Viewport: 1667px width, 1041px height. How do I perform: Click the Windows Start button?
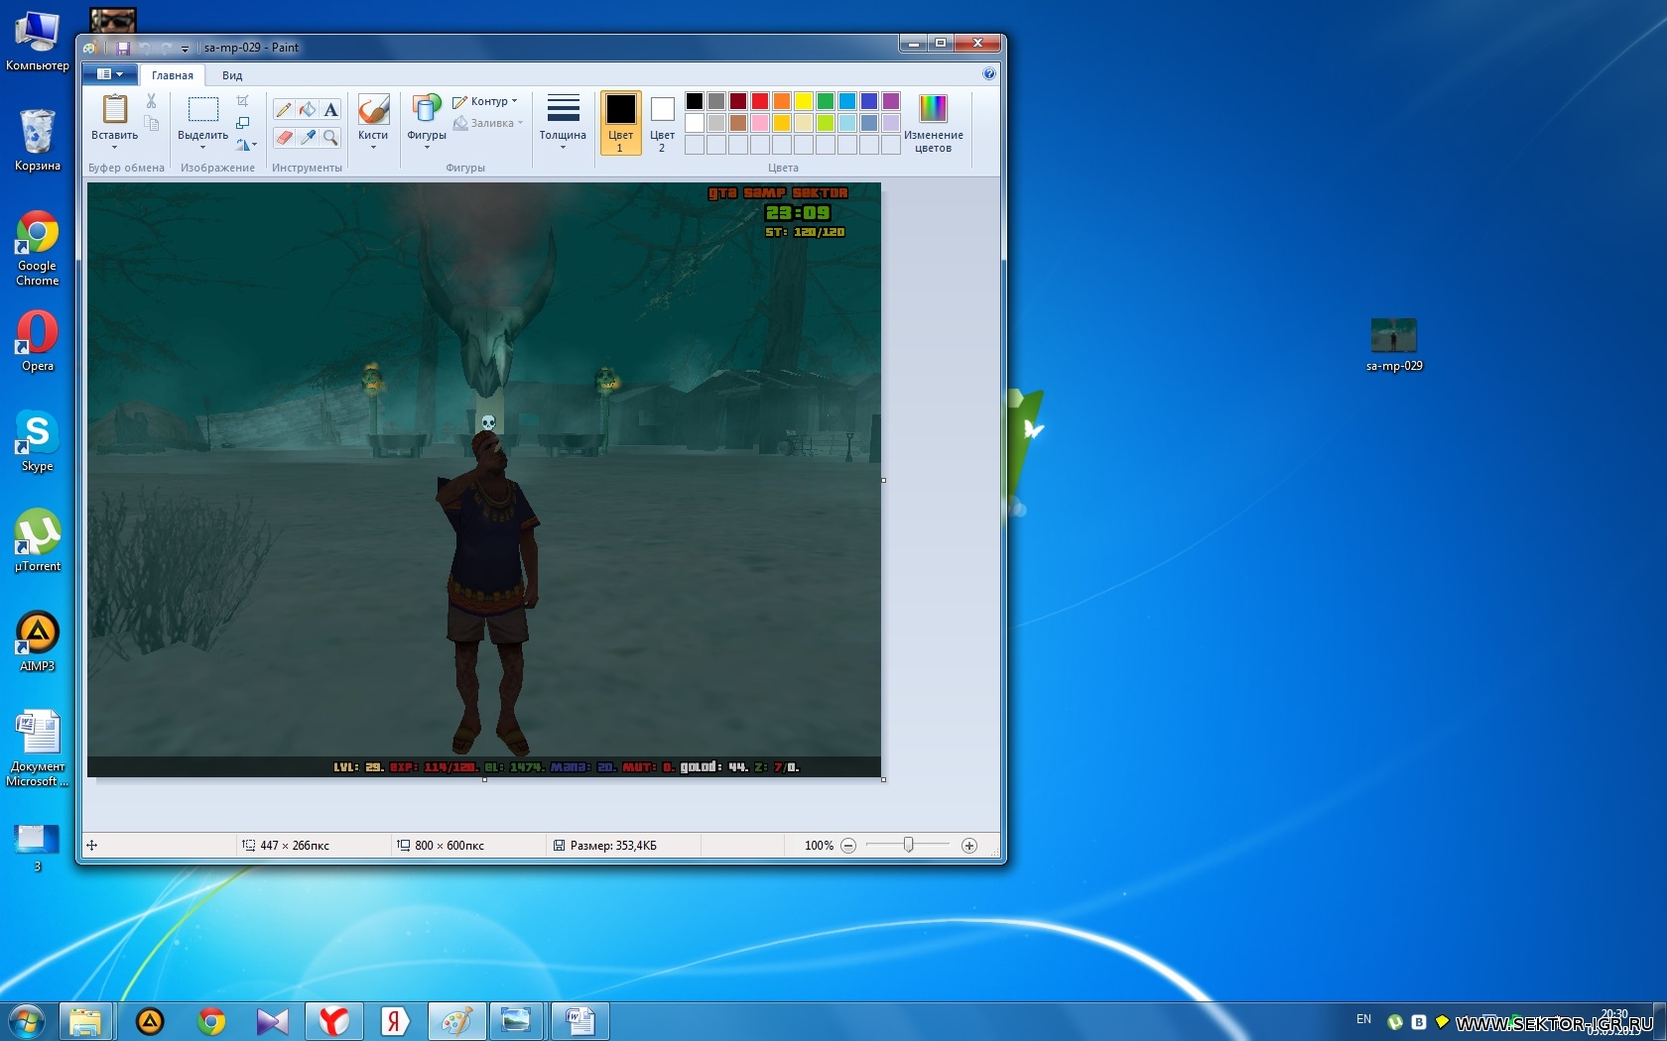tap(26, 1021)
